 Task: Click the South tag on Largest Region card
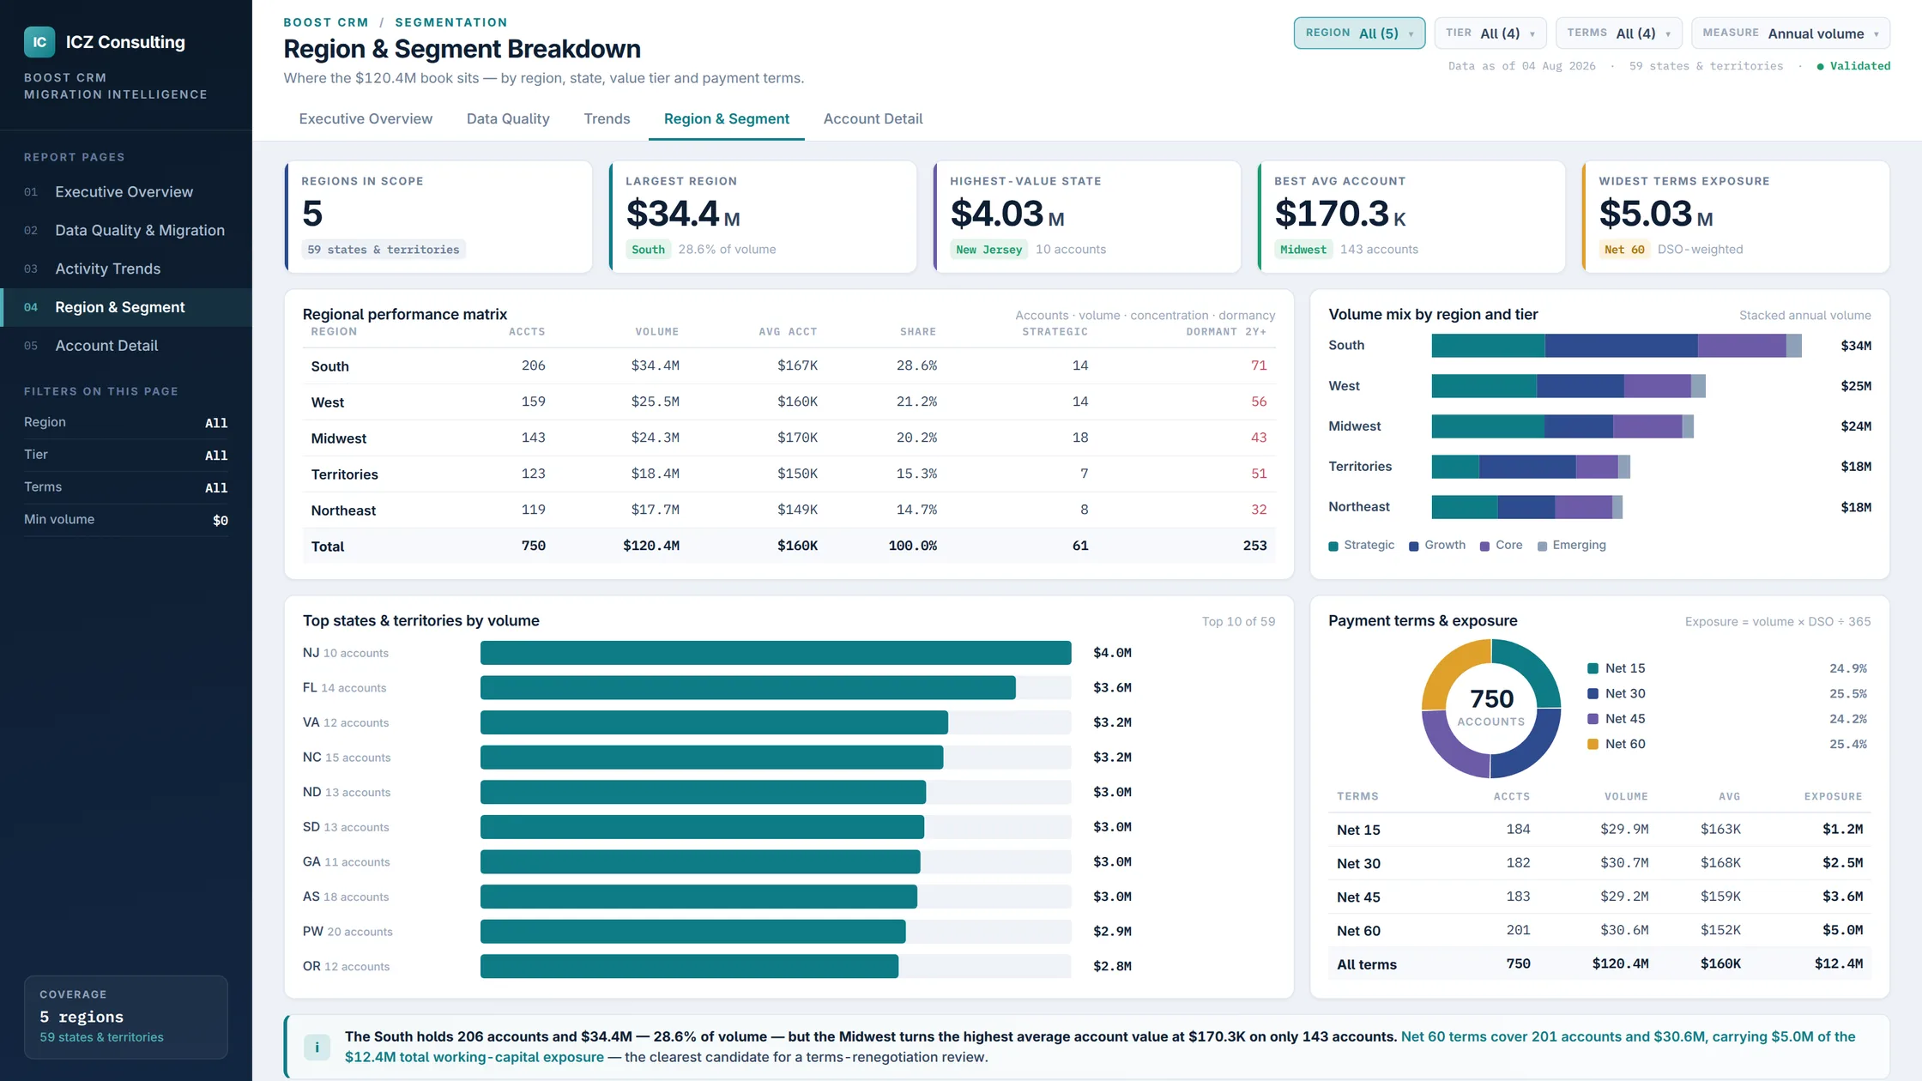(x=649, y=250)
